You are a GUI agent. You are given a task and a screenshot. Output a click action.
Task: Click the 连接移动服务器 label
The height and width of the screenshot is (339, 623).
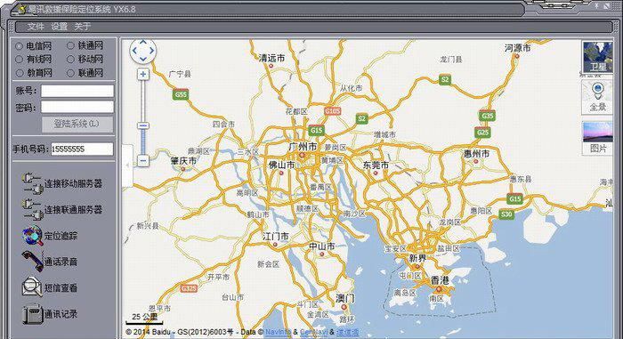pyautogui.click(x=73, y=183)
